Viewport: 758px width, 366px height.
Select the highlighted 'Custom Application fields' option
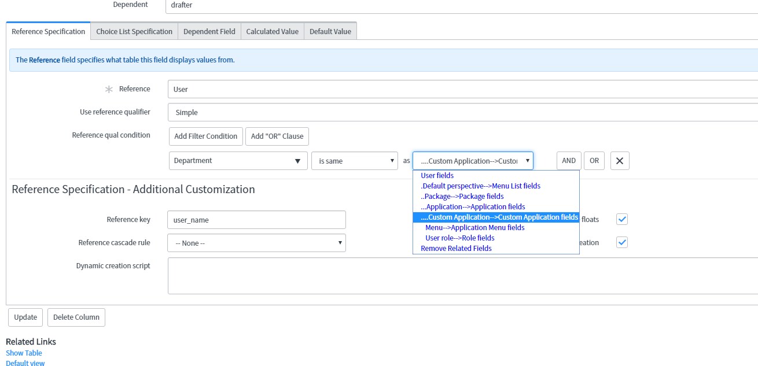(x=496, y=217)
